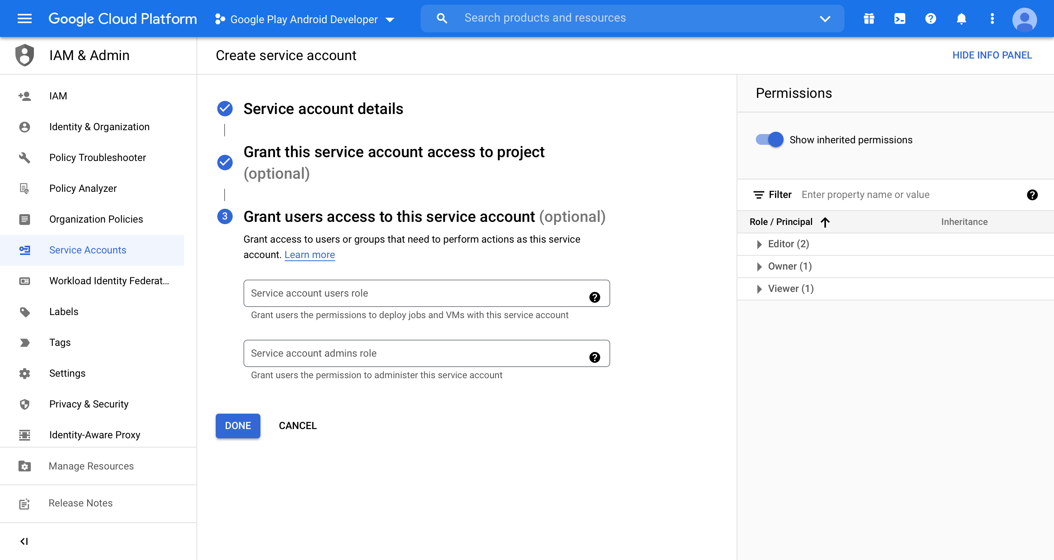Expand the Editor (2) role row
Viewport: 1054px width, 560px height.
759,244
